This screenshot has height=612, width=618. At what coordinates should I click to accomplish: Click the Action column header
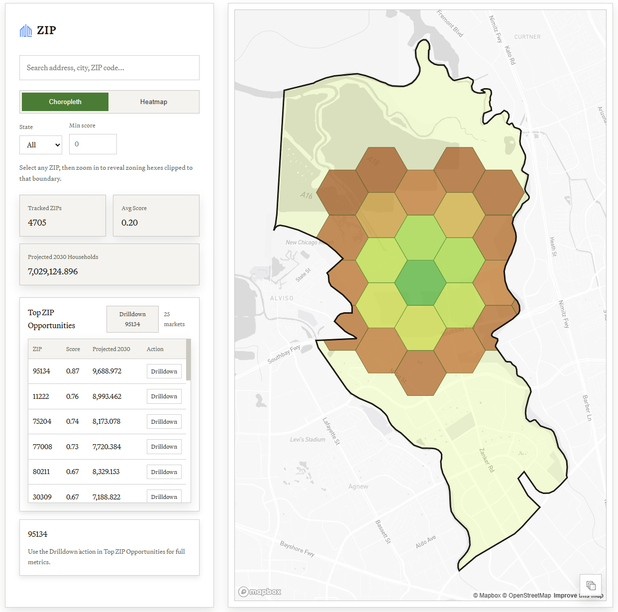coord(155,349)
